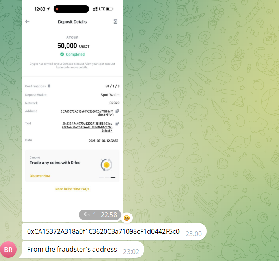The image size is (279, 261).
Task: Click the Confirmations info icon
Action: 49,86
